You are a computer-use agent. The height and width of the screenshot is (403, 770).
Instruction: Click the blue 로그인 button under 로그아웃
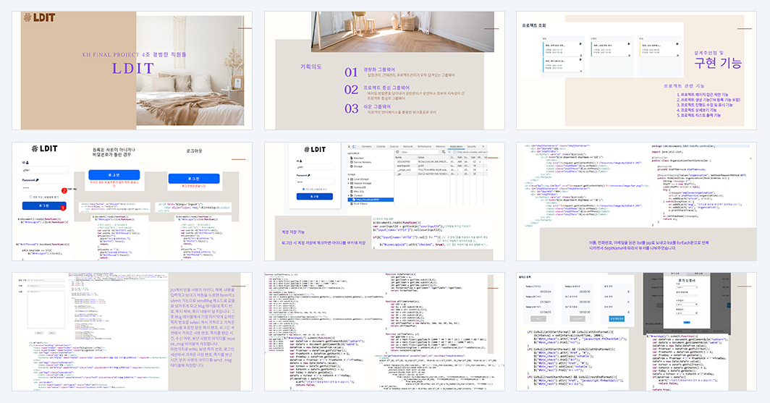[x=193, y=179]
